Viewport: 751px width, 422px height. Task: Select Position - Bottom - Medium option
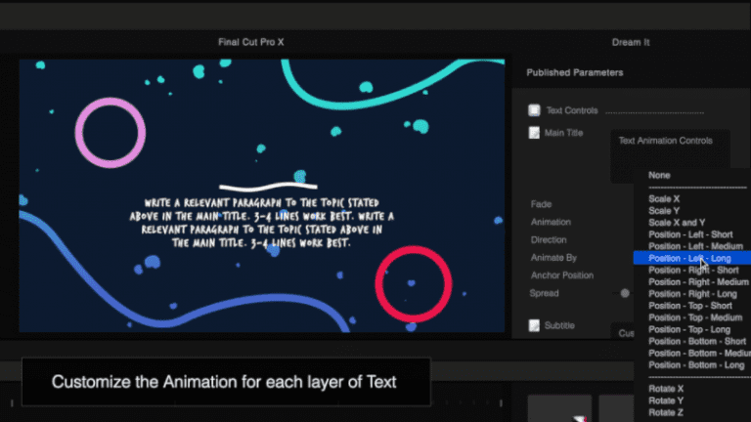[699, 353]
